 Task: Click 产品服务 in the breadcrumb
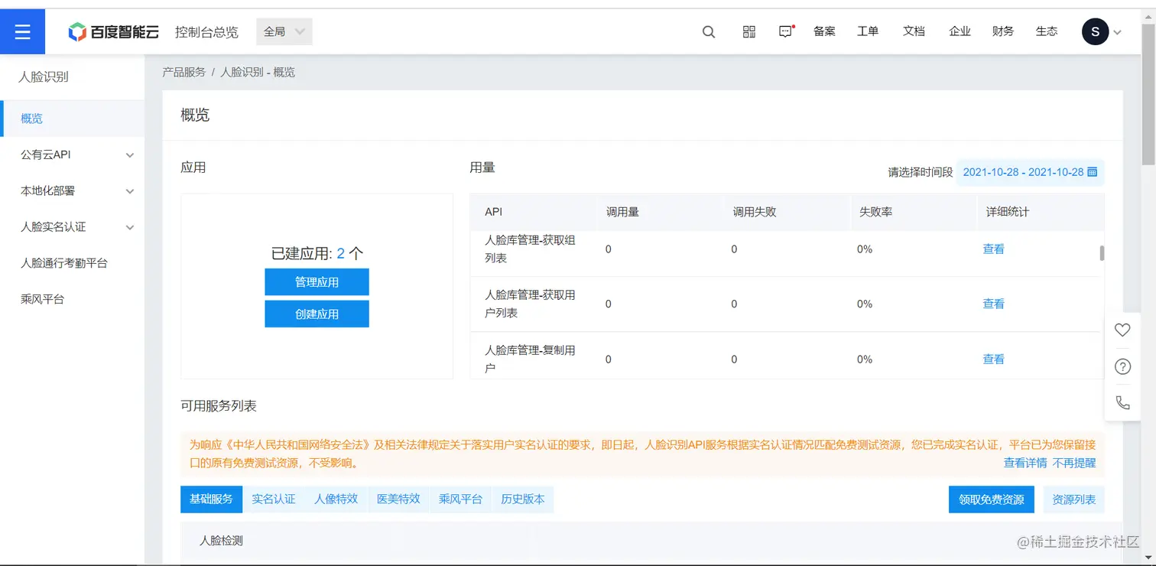[184, 72]
